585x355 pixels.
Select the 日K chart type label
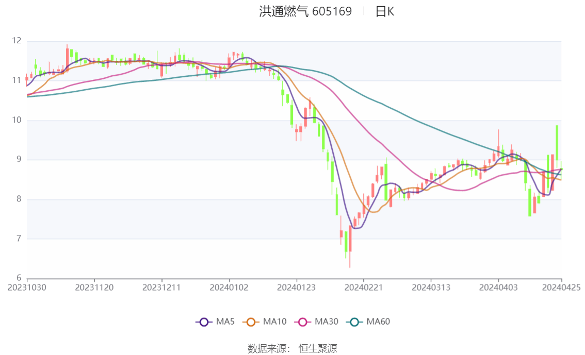(385, 11)
